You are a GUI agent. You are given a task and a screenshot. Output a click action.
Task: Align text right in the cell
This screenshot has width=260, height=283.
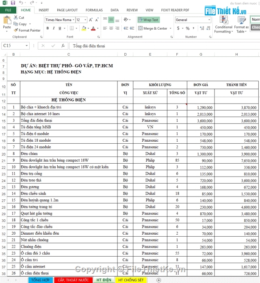coord(117,28)
